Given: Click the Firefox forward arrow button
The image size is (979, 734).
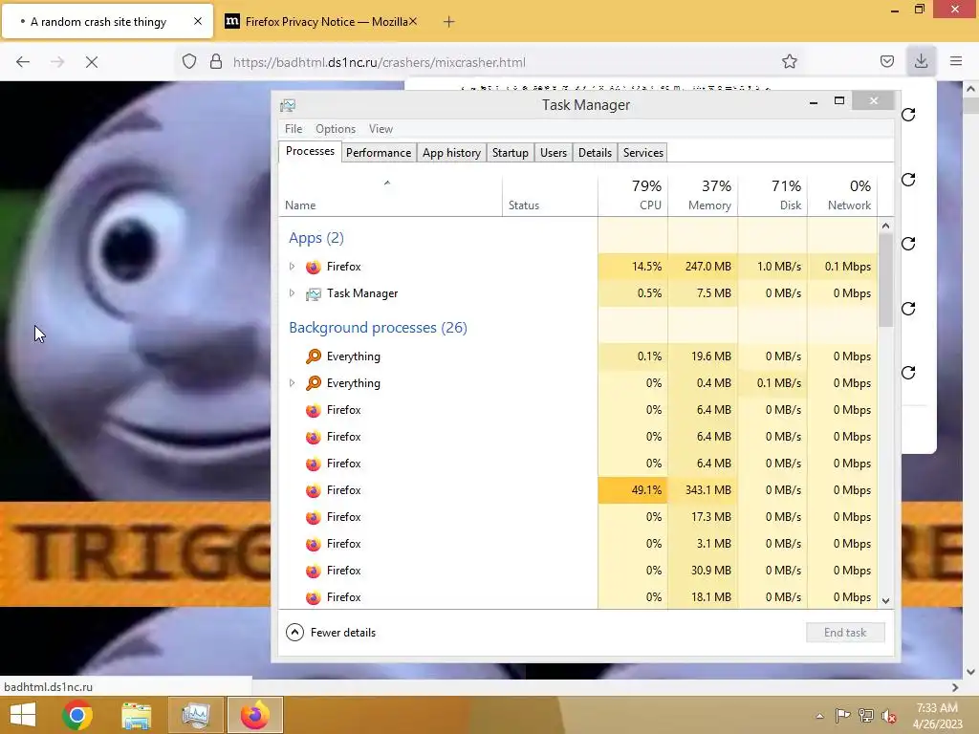Looking at the screenshot, I should tap(57, 62).
